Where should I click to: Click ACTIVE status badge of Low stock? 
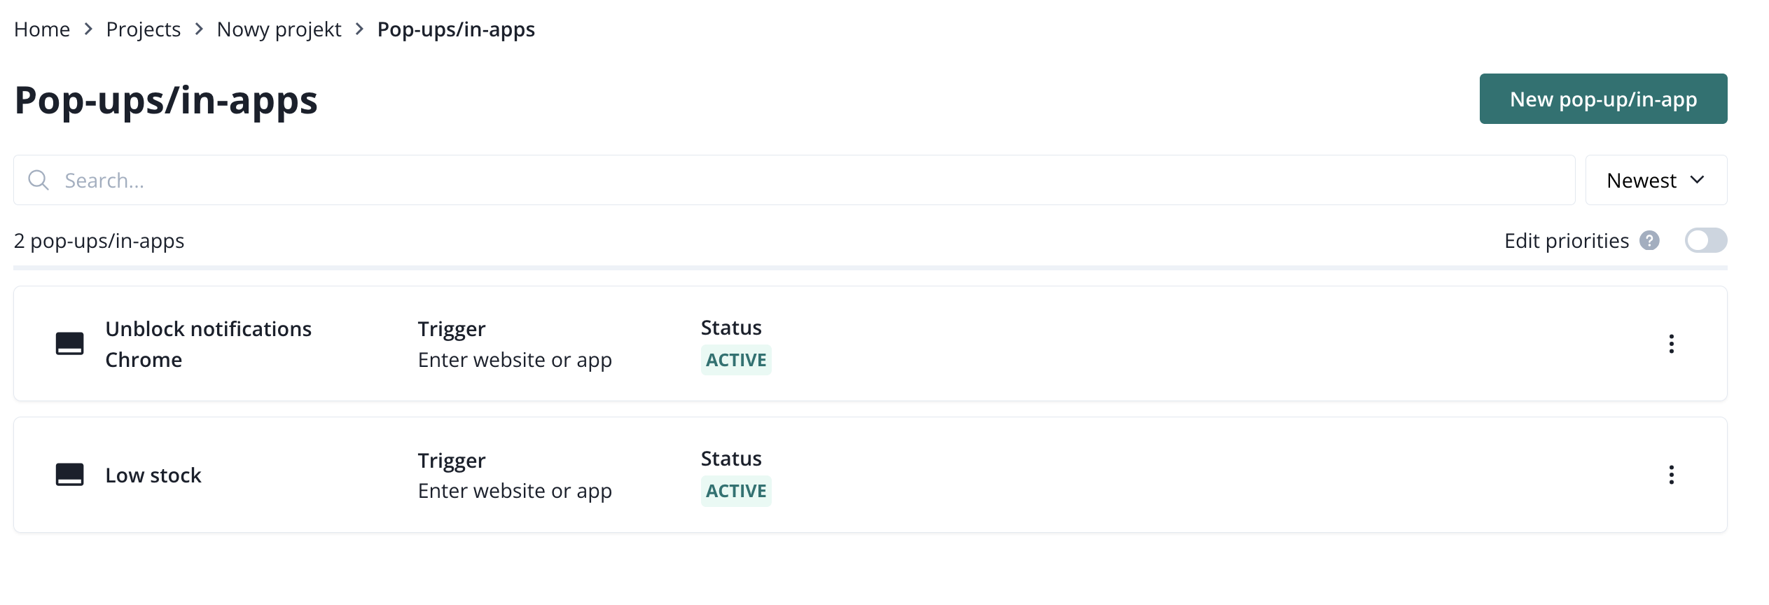click(736, 491)
